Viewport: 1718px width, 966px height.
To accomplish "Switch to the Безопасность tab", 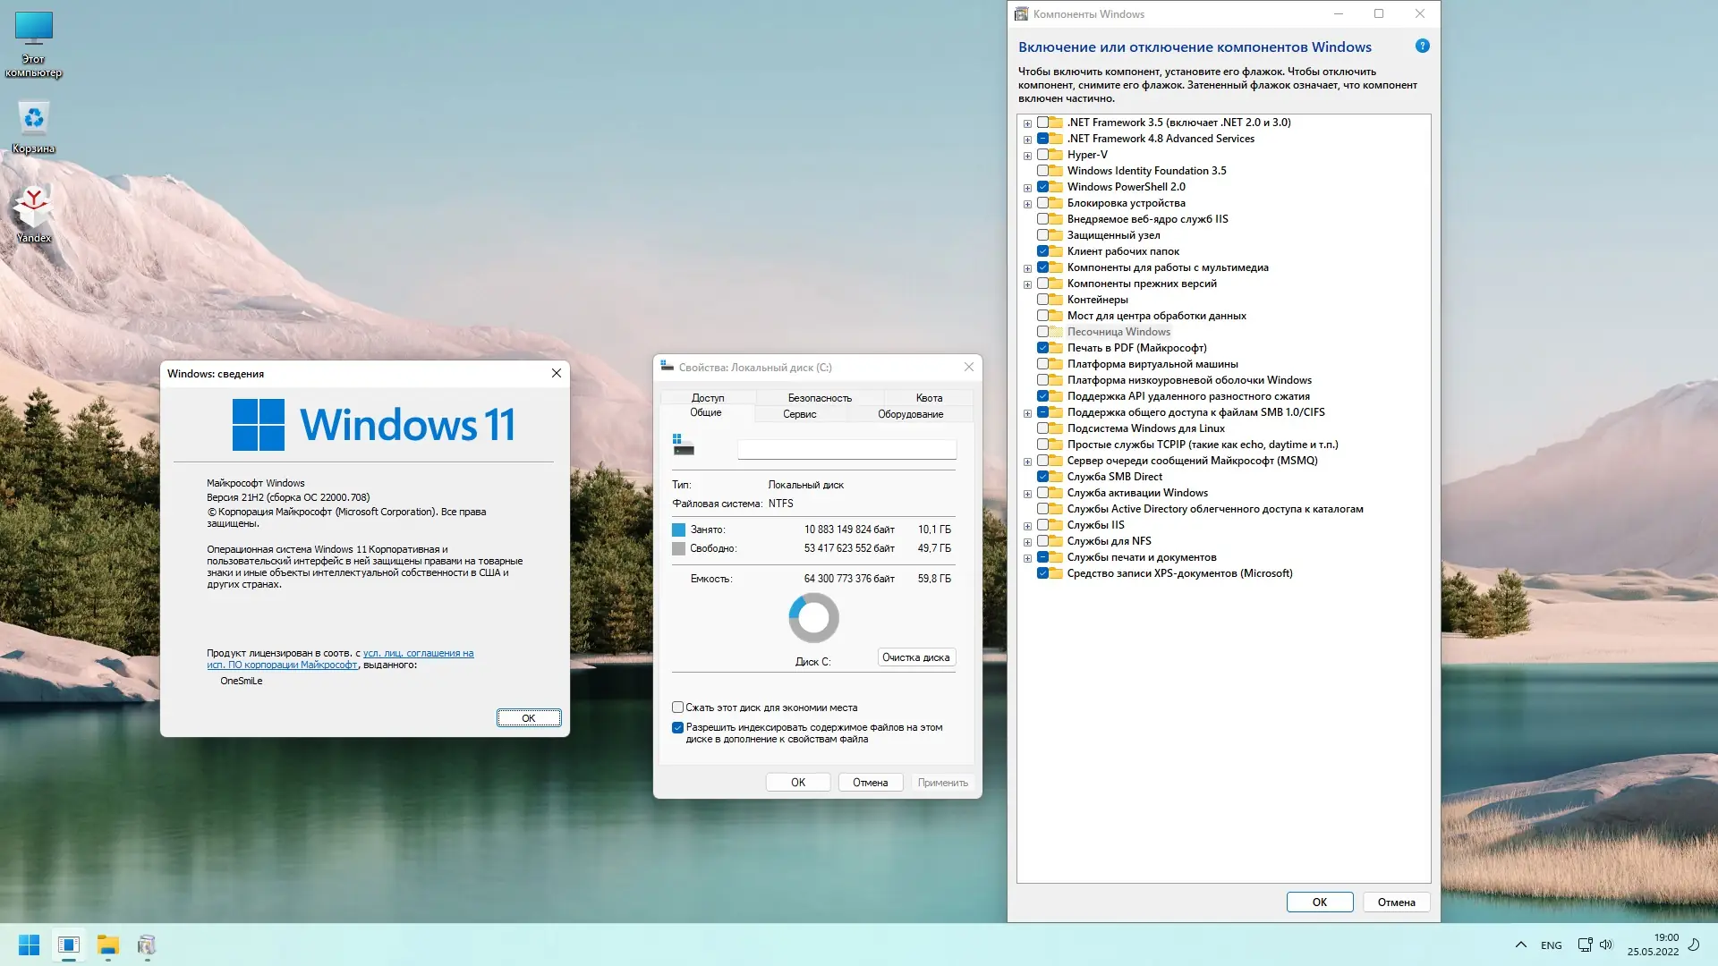I will click(819, 398).
